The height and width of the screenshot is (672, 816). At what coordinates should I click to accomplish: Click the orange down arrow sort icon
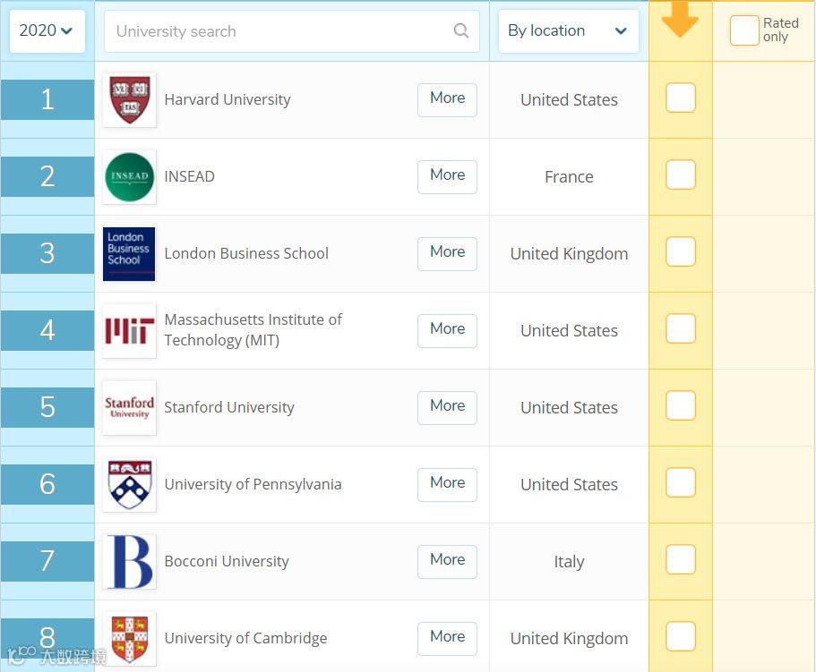(680, 20)
